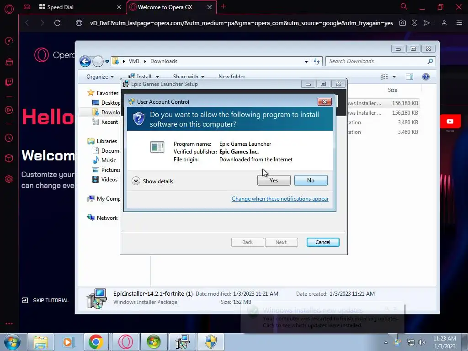Viewport: 468px width, 351px height.
Task: Sort by the Size column header
Action: pos(393,90)
